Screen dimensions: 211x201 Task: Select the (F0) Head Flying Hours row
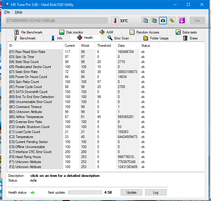coord(83,157)
